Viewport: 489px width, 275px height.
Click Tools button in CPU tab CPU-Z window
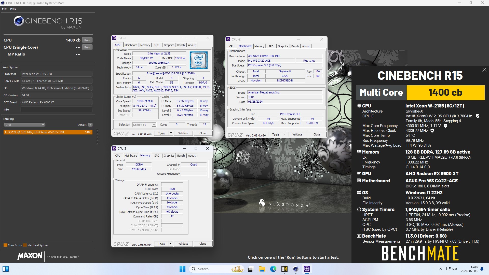(x=161, y=133)
